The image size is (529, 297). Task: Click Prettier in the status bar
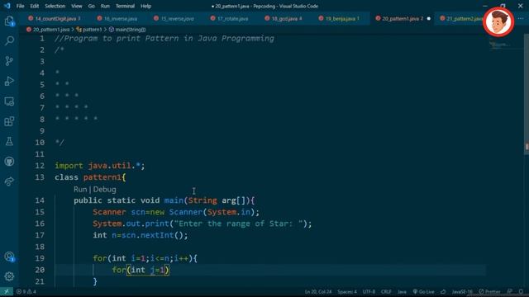click(489, 291)
